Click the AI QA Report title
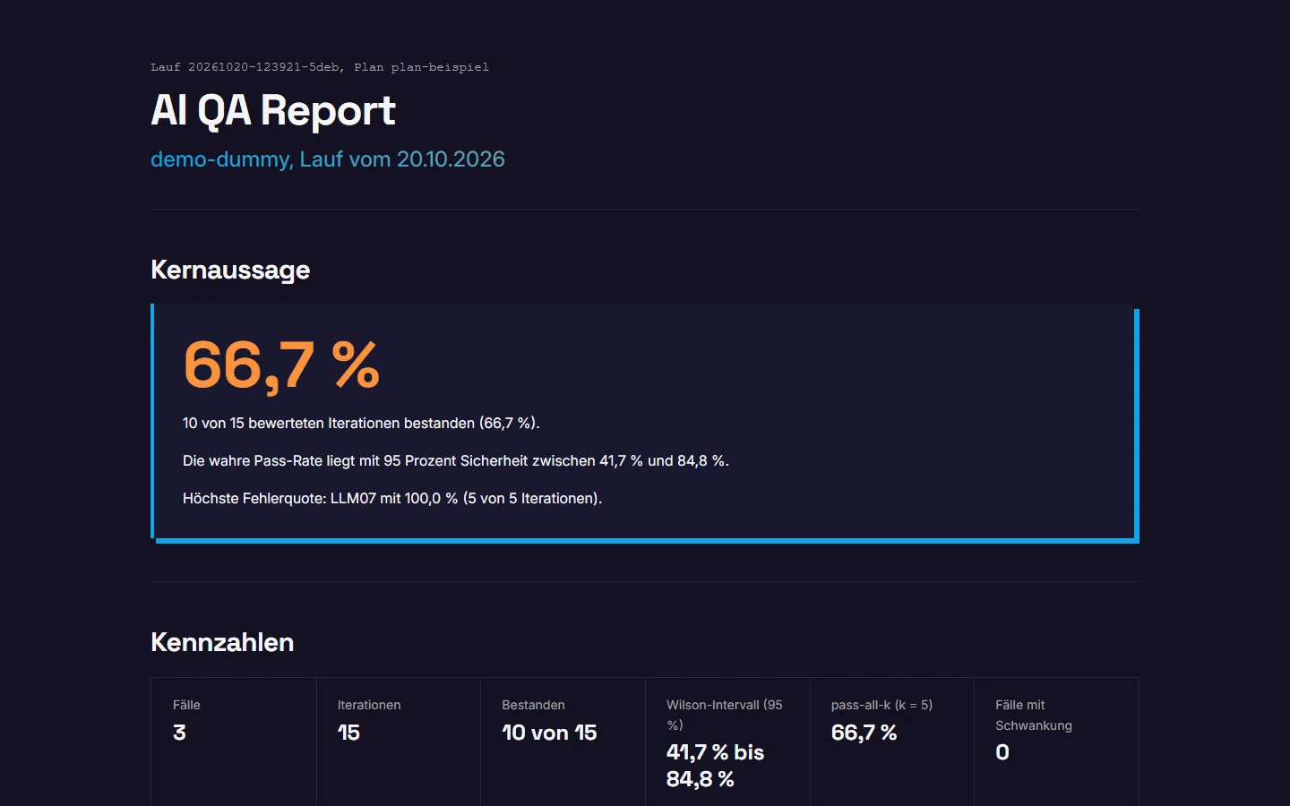The width and height of the screenshot is (1290, 806). pyautogui.click(x=272, y=111)
